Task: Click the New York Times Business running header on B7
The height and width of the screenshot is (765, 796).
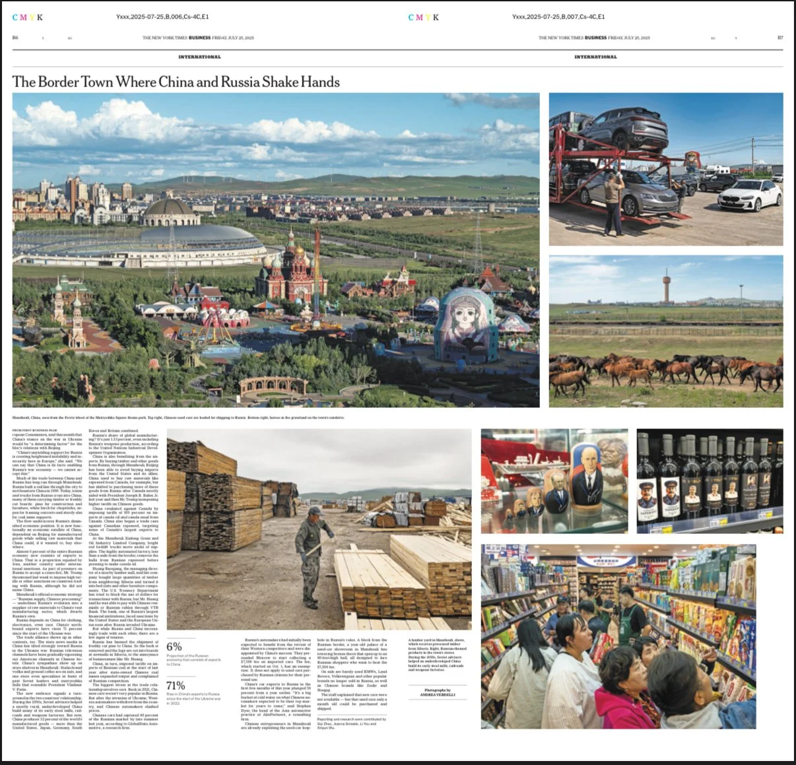Action: 594,38
